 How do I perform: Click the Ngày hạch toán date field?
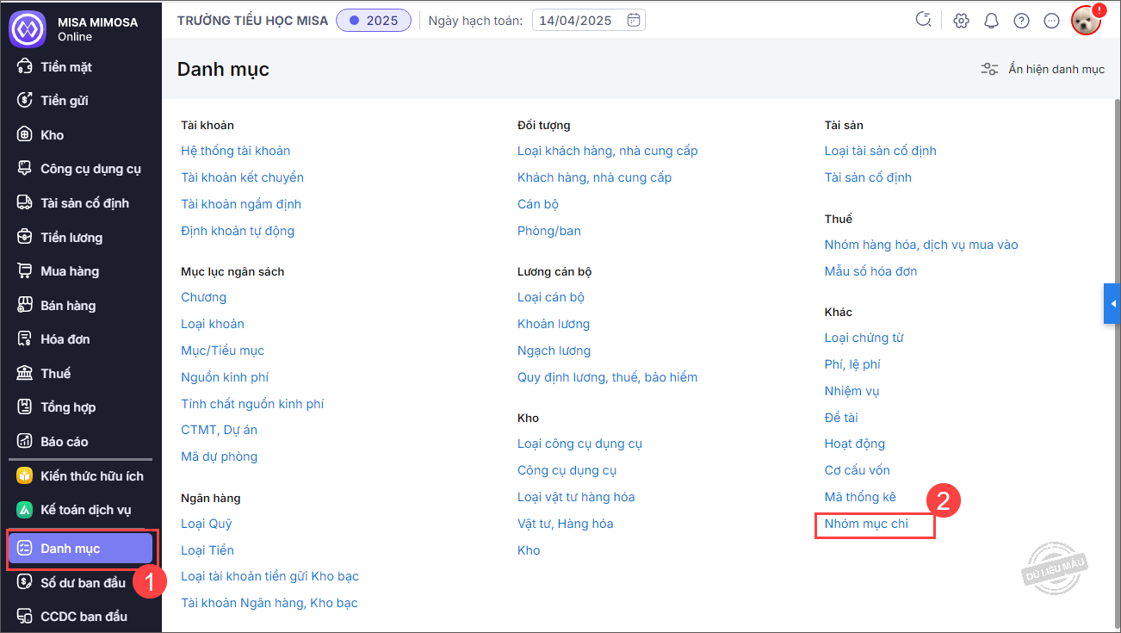click(579, 21)
